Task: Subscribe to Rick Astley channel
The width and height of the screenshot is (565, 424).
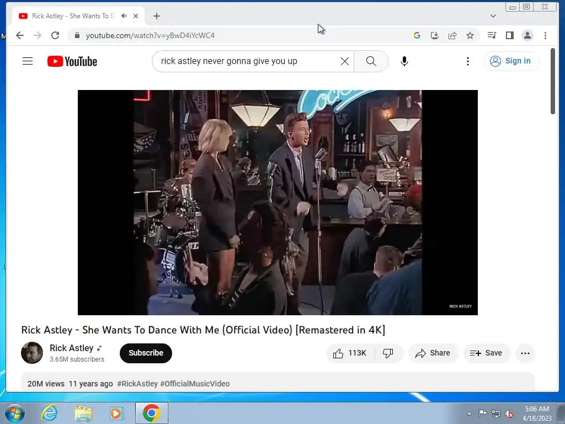Action: click(x=146, y=353)
